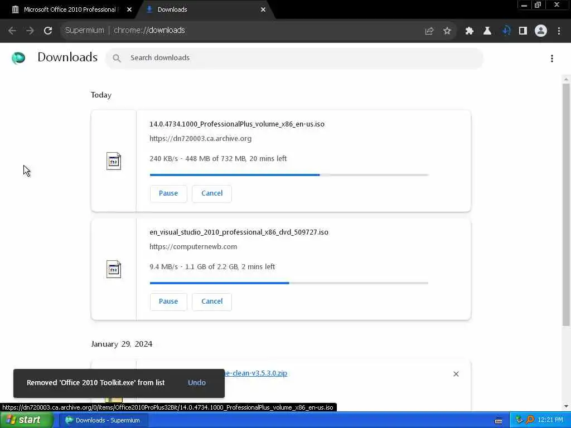Open the downloads bubble icon in toolbar
The height and width of the screenshot is (428, 571).
(506, 31)
